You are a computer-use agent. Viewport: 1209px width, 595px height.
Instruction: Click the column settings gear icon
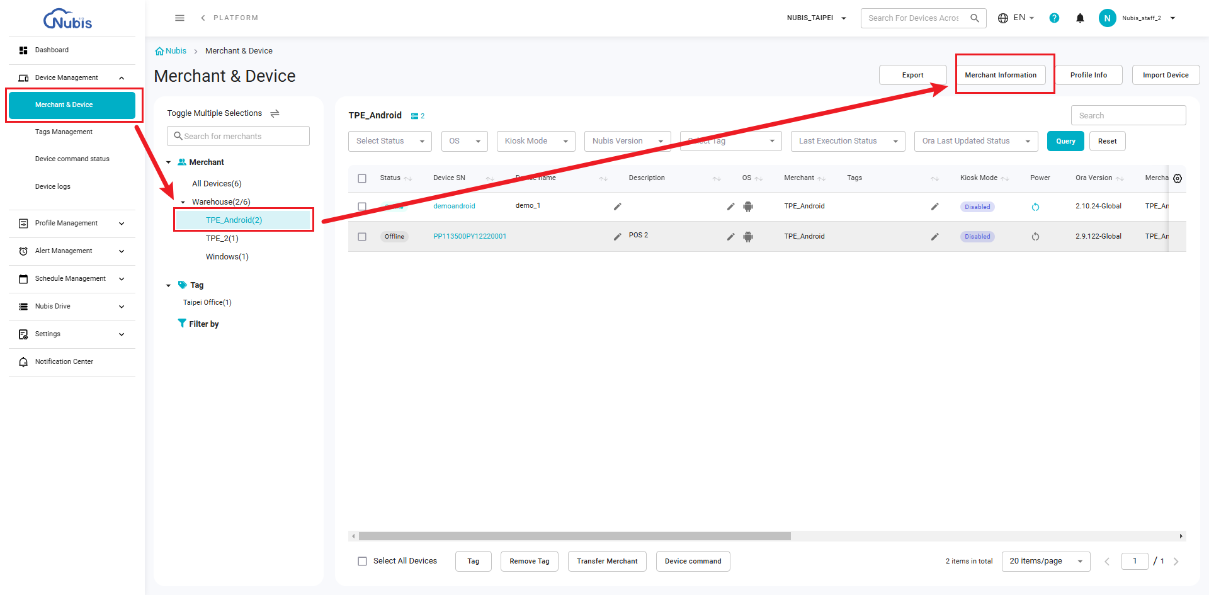[x=1178, y=178]
